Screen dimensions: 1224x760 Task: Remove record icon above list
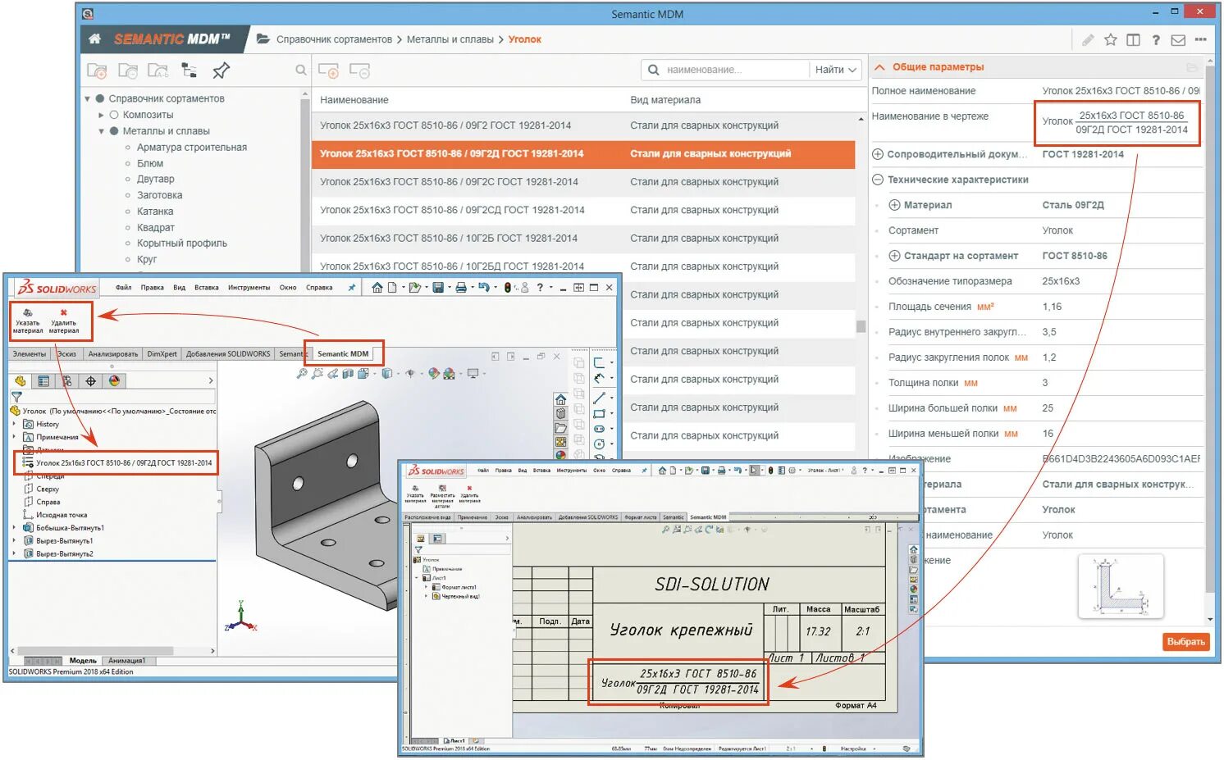(359, 71)
